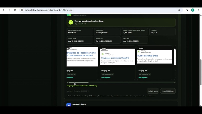Click the carousel scrollbar right arrow
The width and height of the screenshot is (202, 114).
coord(175,82)
